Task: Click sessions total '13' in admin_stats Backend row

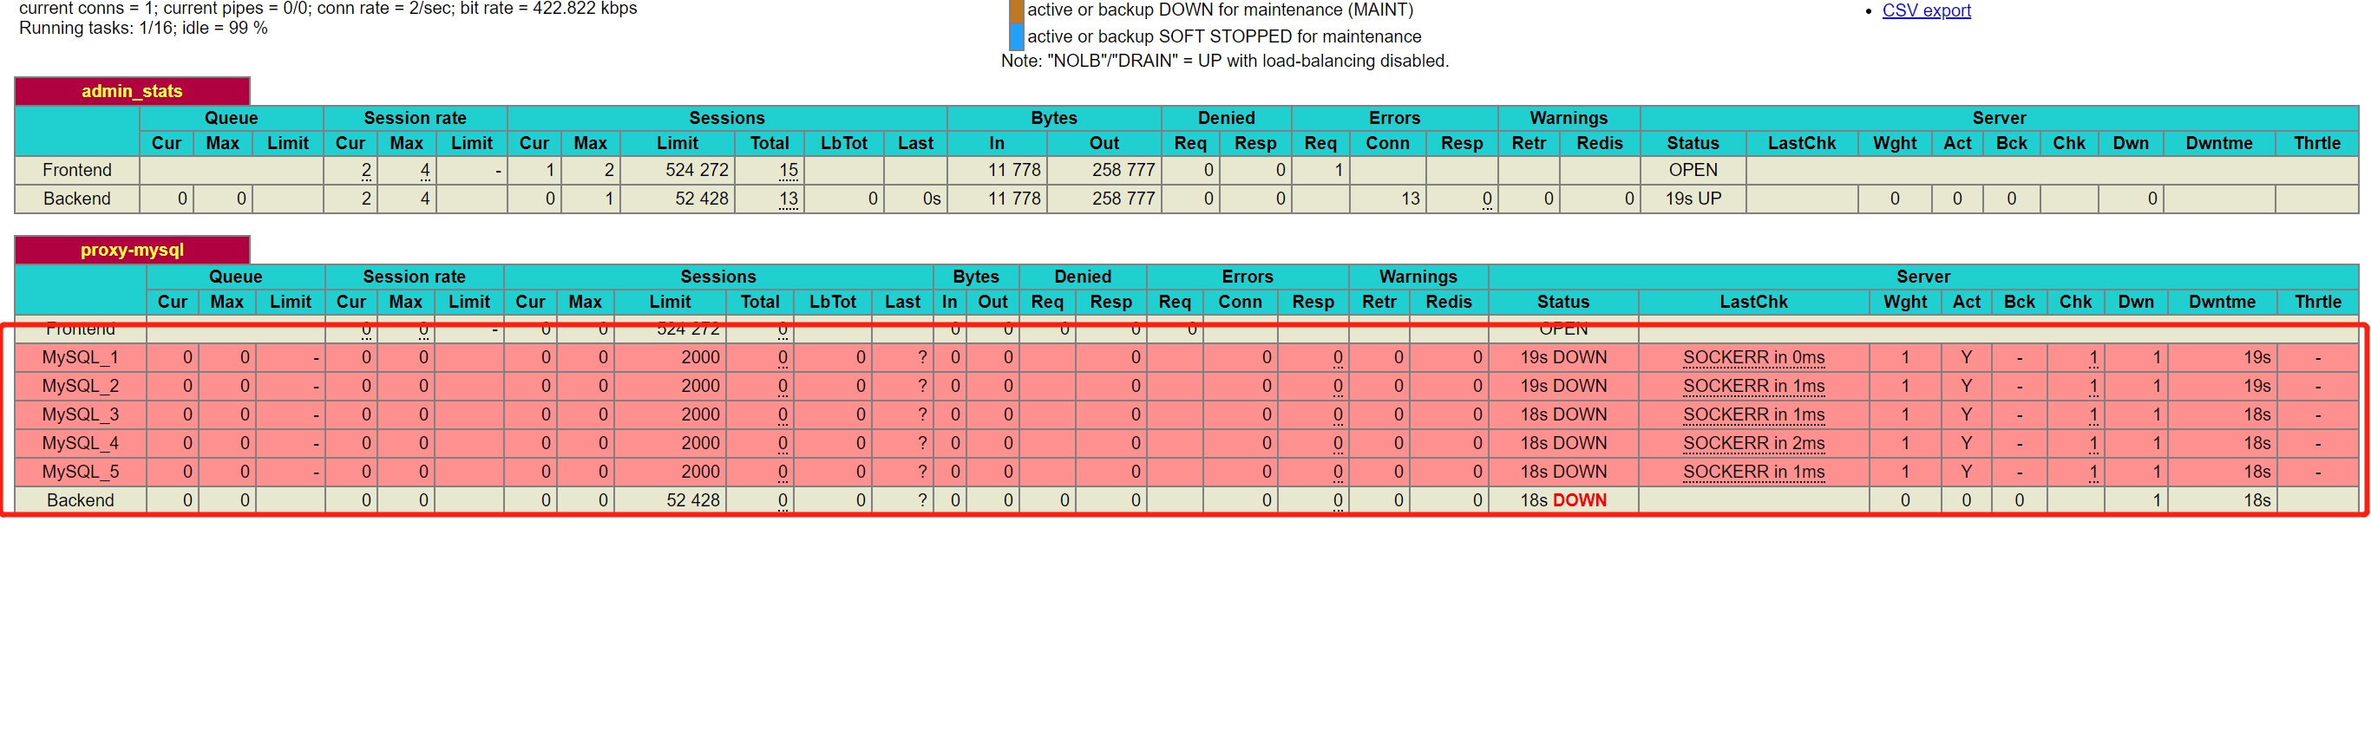Action: 788,199
